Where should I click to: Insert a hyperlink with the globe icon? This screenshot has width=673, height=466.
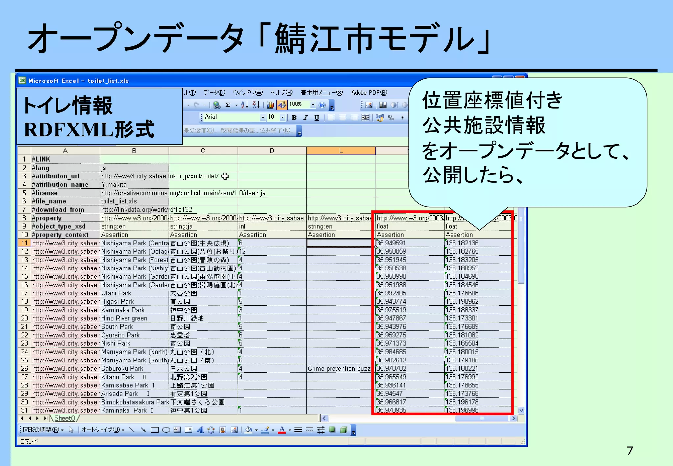[216, 105]
